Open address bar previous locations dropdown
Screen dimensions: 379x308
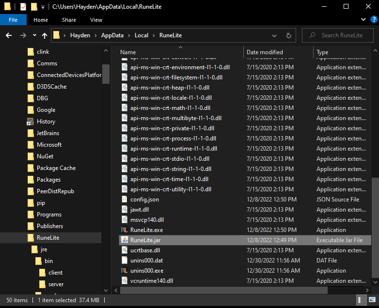pyautogui.click(x=274, y=36)
